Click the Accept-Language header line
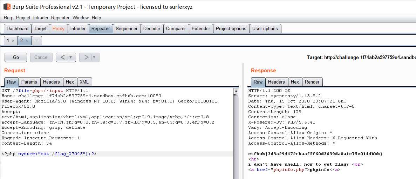The image size is (416, 179). click(x=108, y=122)
